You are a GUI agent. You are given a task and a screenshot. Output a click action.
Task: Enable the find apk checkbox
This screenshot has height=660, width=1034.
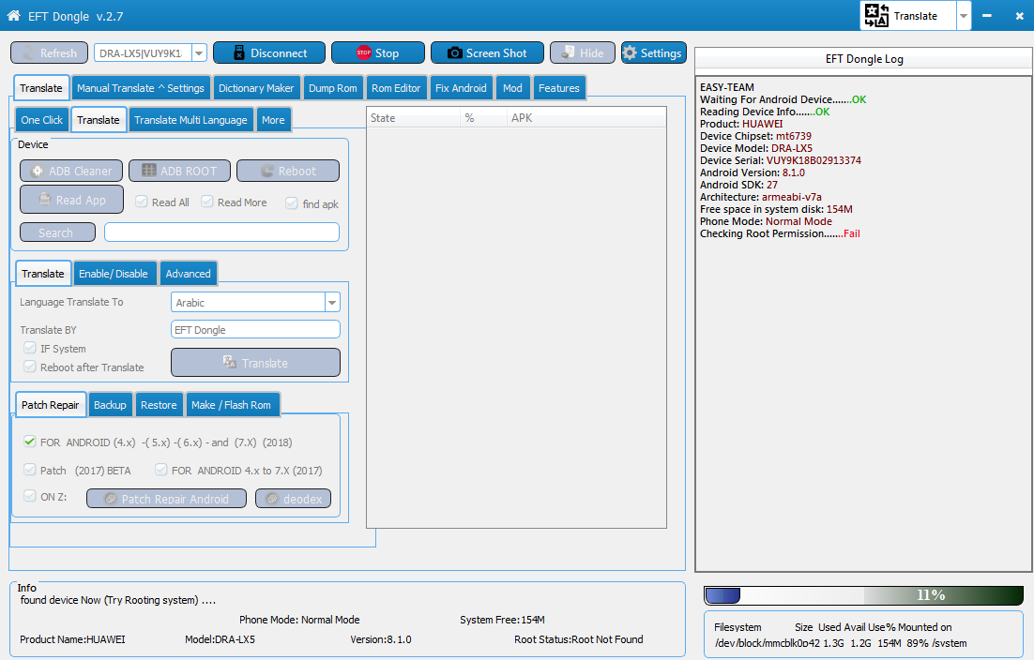pos(292,202)
